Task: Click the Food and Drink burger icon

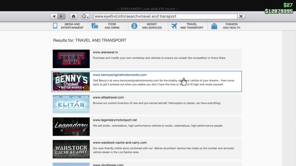Action: pyautogui.click(x=95, y=26)
